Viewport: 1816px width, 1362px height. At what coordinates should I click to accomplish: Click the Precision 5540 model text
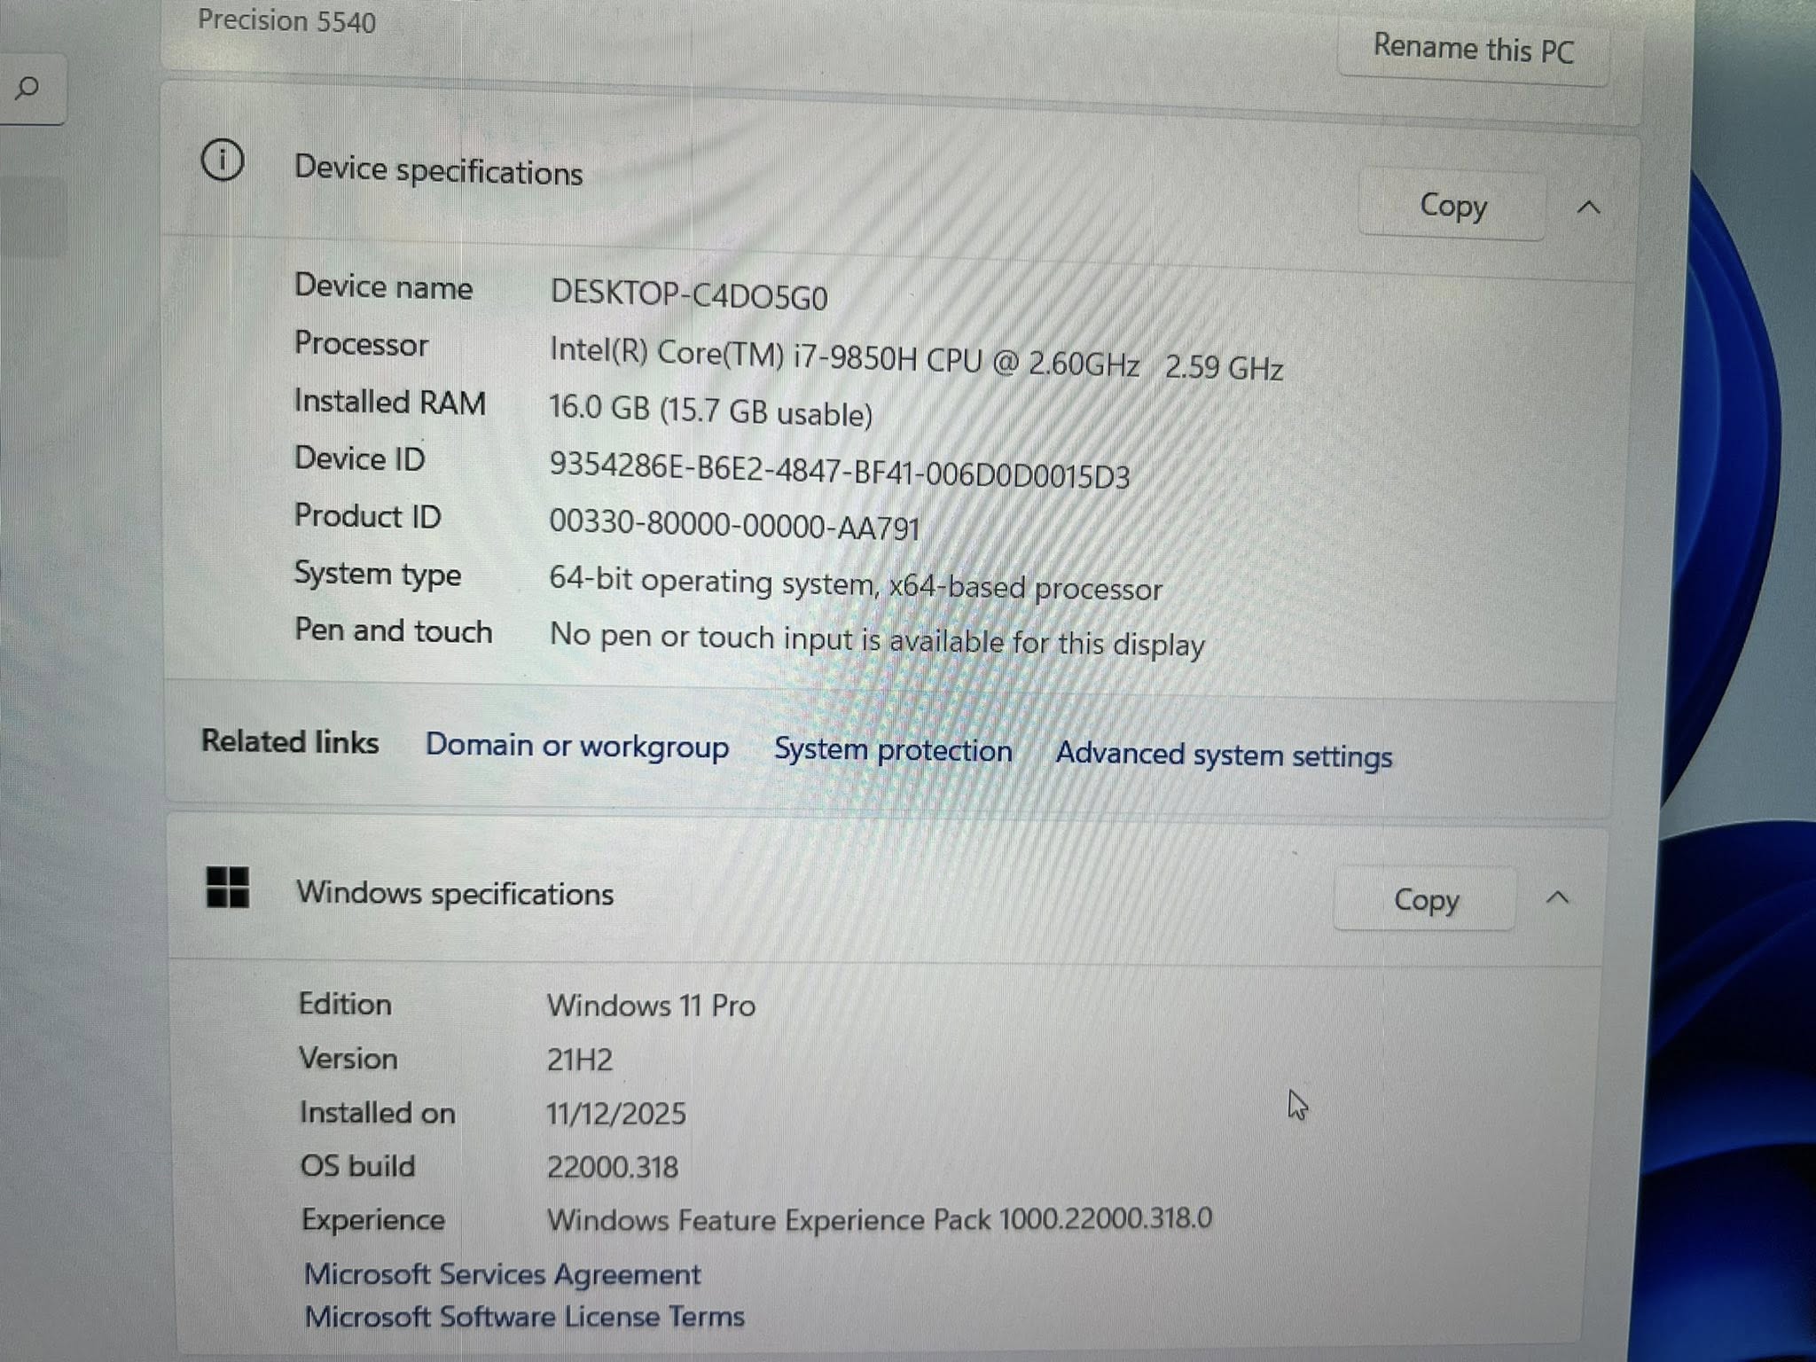click(286, 20)
